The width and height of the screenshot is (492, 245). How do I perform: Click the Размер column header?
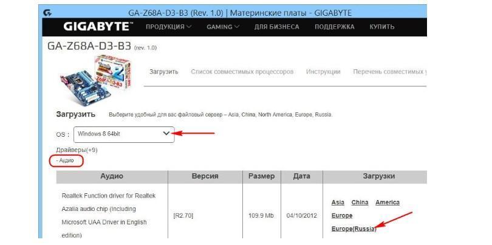coord(262,176)
